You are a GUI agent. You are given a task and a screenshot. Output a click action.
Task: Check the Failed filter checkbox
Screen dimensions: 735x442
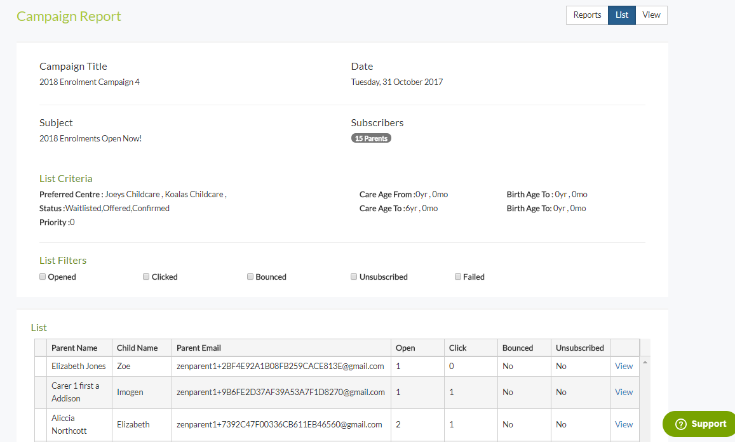tap(458, 276)
